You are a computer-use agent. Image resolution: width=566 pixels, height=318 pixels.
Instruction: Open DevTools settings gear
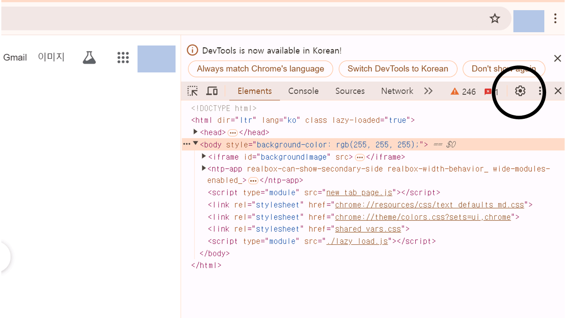(520, 91)
